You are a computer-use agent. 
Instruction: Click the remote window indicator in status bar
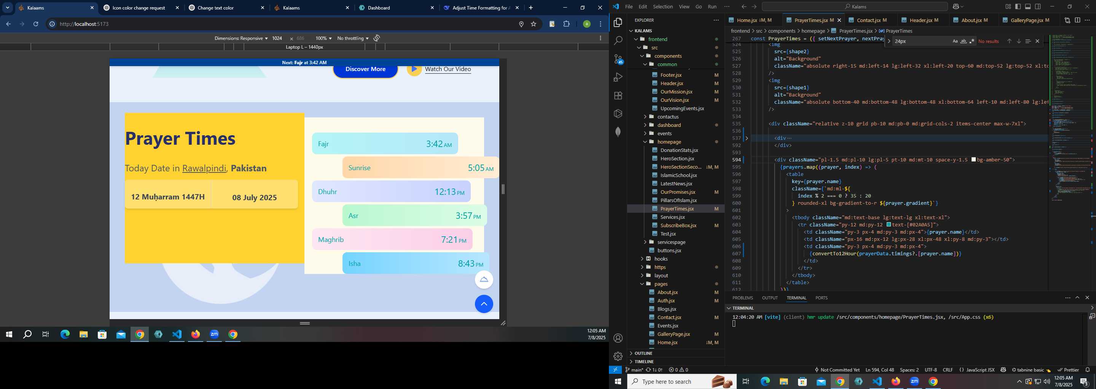pyautogui.click(x=615, y=370)
